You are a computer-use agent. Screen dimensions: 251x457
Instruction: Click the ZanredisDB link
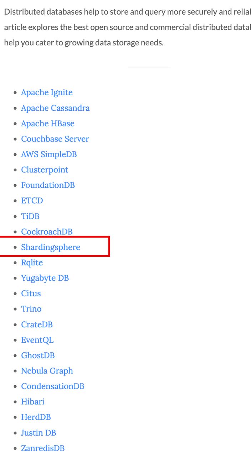pos(43,448)
